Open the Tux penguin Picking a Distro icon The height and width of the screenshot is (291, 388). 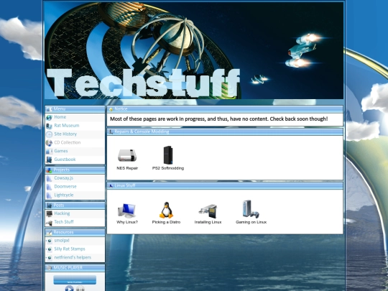coord(166,210)
